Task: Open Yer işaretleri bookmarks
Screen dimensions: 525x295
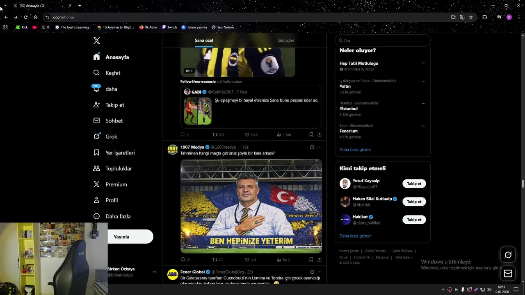Action: (x=114, y=152)
